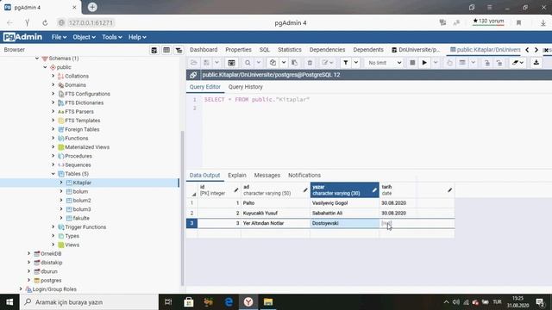Click the Save Data Changes icon

click(x=231, y=63)
